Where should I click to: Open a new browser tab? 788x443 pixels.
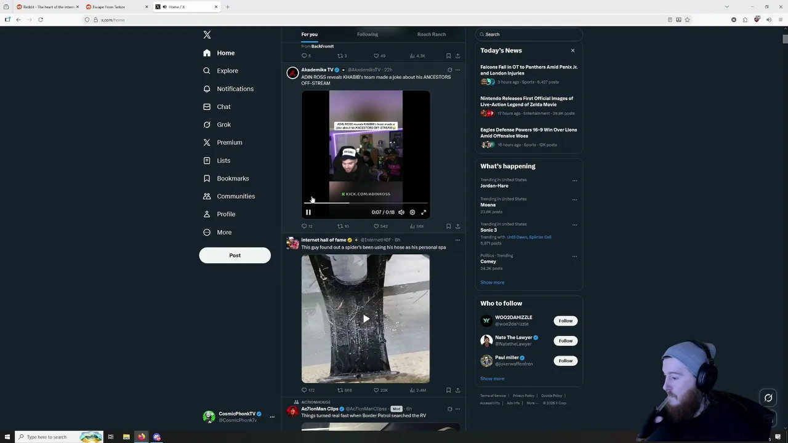(227, 7)
